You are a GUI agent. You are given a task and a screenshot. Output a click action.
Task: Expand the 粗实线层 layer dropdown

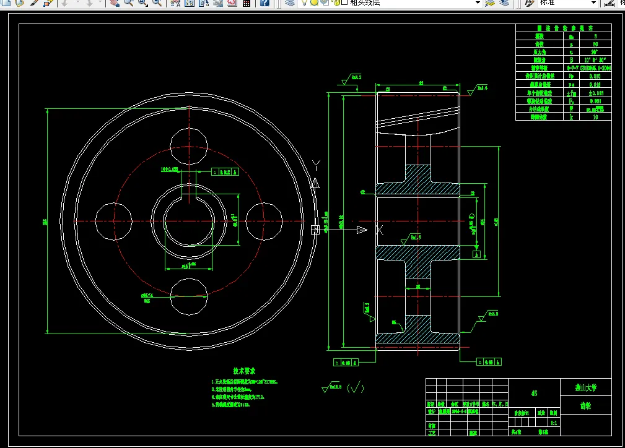pyautogui.click(x=478, y=2)
